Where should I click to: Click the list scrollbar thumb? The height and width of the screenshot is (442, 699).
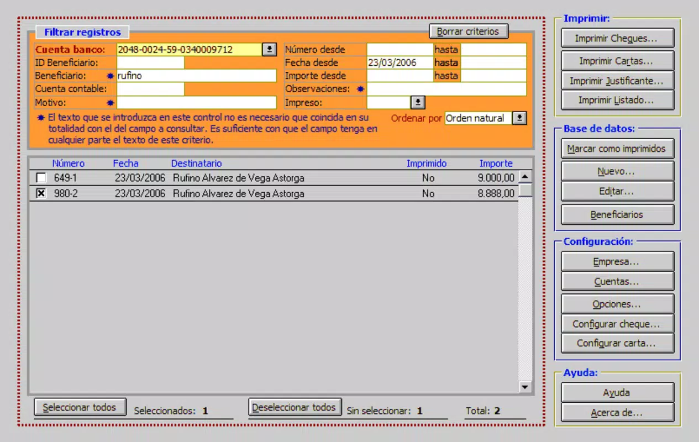point(525,190)
